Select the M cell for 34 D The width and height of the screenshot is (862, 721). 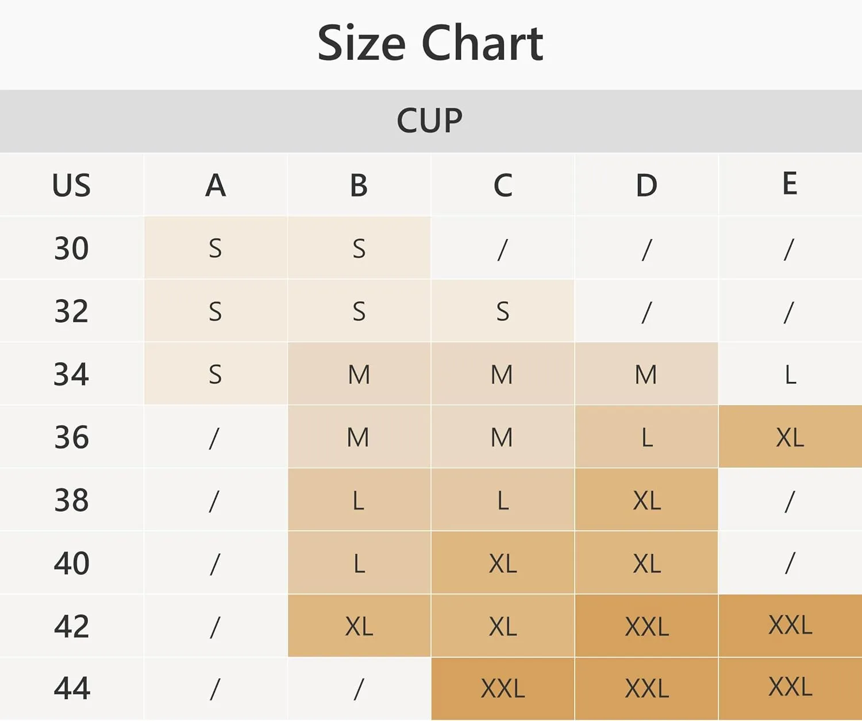(646, 374)
